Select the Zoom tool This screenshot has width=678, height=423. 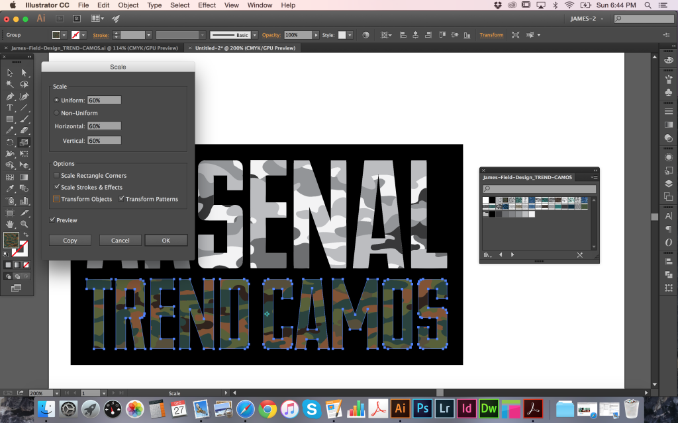(24, 224)
